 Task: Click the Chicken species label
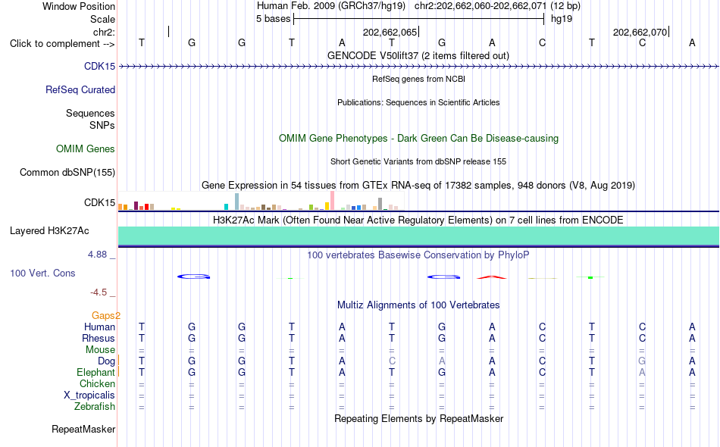pos(97,383)
